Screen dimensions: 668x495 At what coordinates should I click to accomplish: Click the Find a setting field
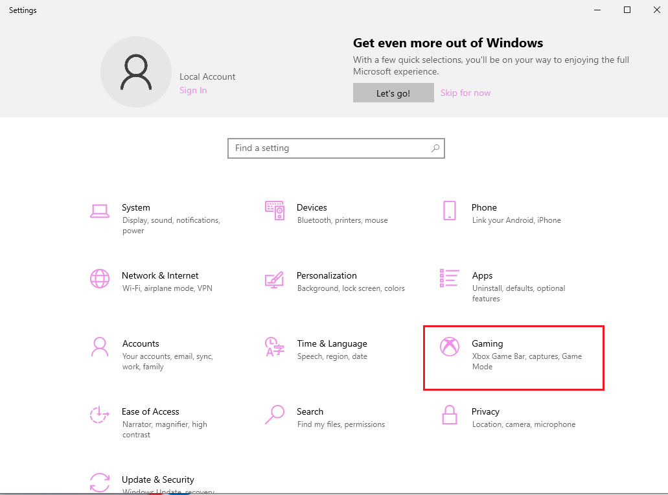pyautogui.click(x=336, y=148)
